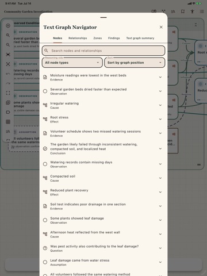Click the add node icon in left toolbar
Screen dimensions: 207x276
tap(8, 25)
